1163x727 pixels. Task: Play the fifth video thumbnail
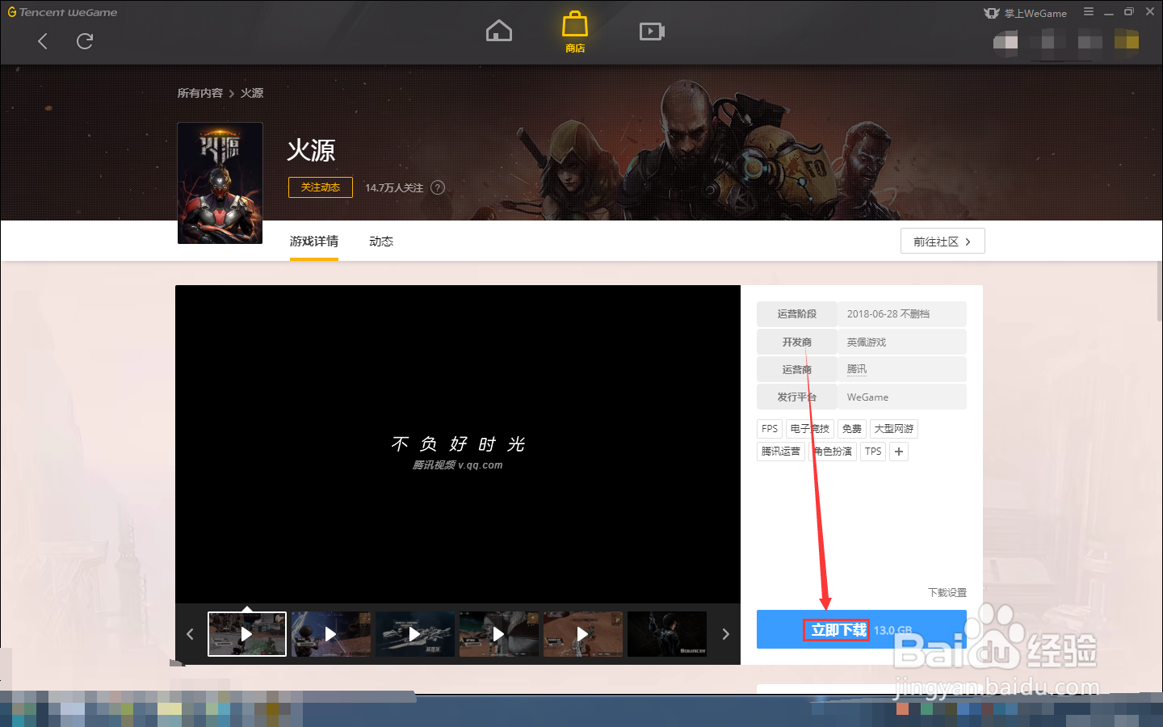coord(583,634)
